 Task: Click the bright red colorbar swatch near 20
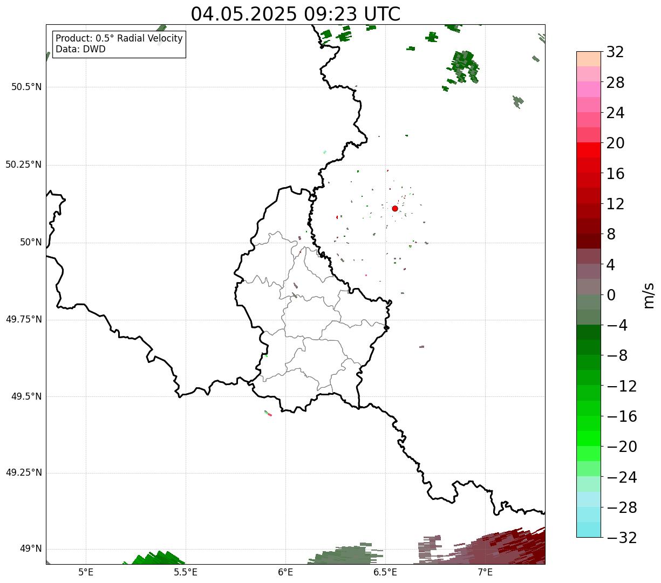588,150
